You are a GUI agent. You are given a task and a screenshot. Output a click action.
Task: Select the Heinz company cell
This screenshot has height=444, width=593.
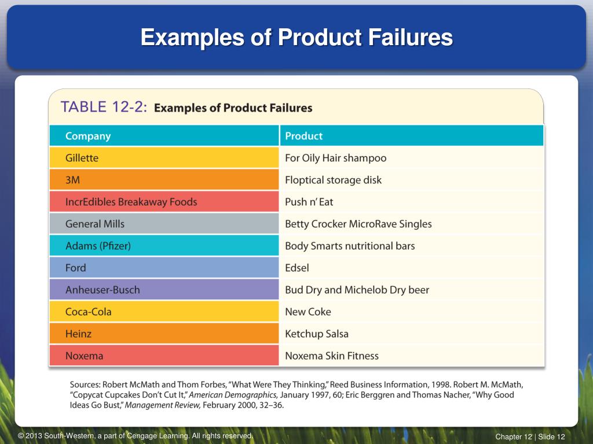(164, 334)
